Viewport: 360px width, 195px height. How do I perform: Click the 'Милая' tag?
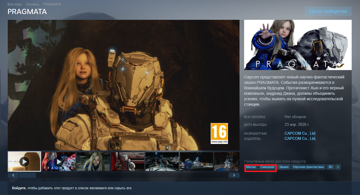(251, 167)
